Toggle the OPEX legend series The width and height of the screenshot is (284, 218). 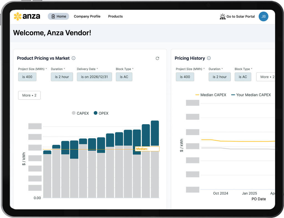pos(101,113)
